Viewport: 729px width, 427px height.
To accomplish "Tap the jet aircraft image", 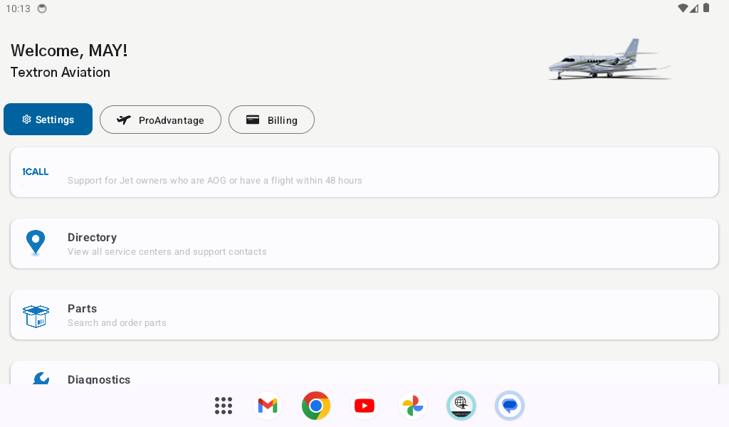I will click(x=609, y=60).
